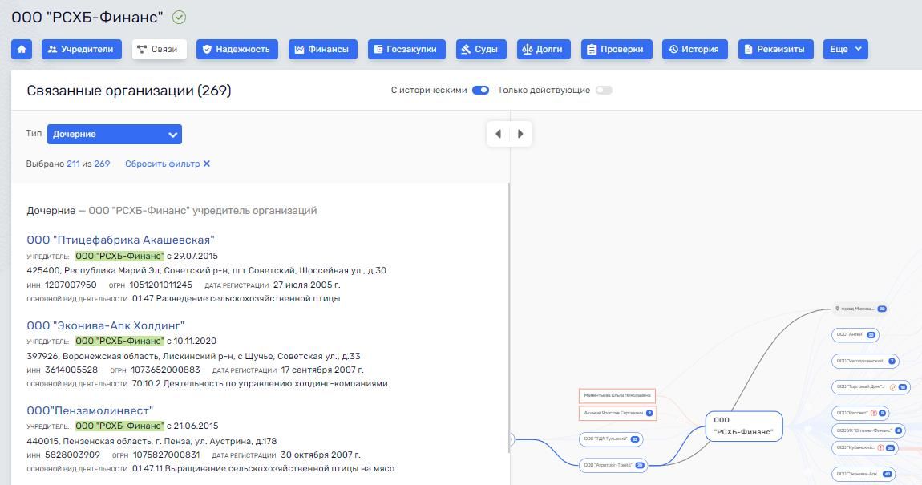Click the left arrow panel collapse button

[498, 134]
